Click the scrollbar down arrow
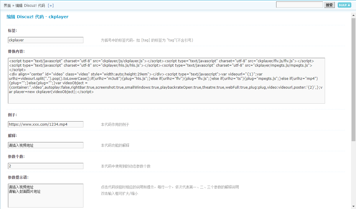Screen dimensions: 356x209 click(353, 206)
